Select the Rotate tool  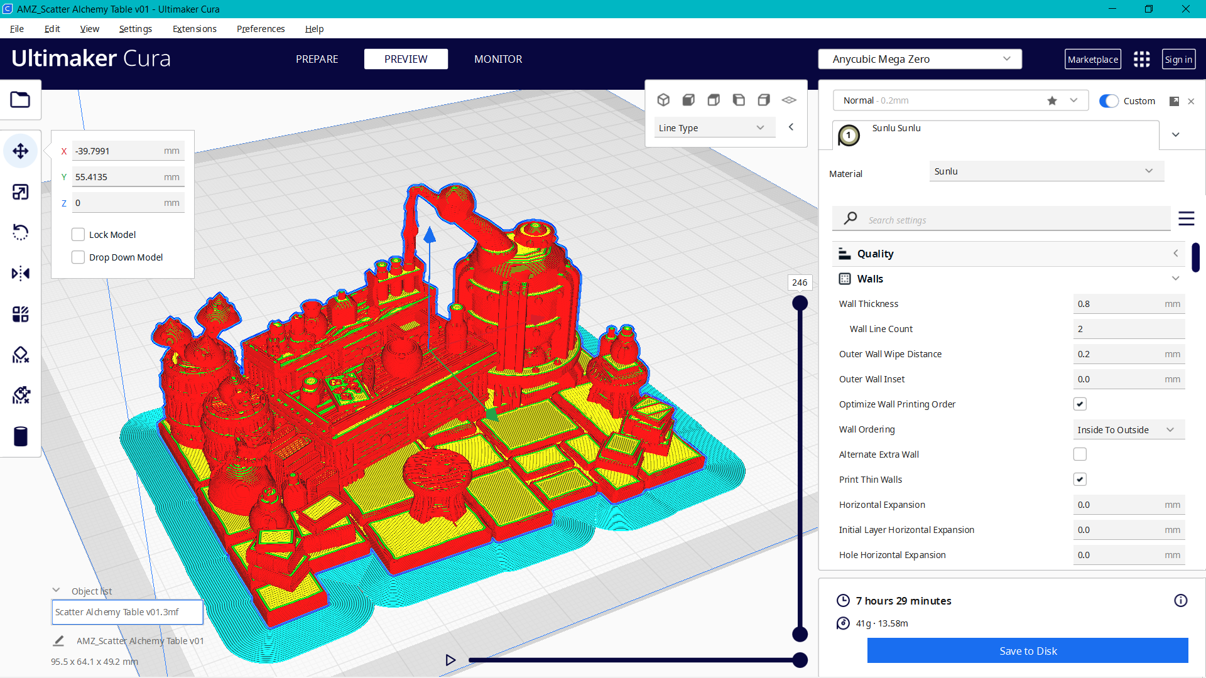coord(21,232)
